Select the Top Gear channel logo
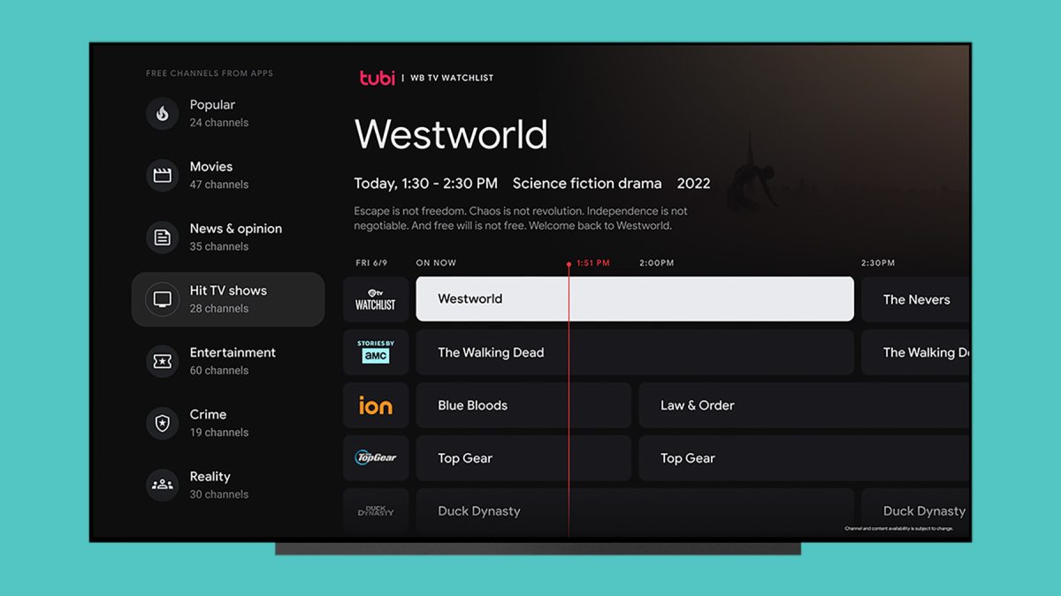 (376, 458)
